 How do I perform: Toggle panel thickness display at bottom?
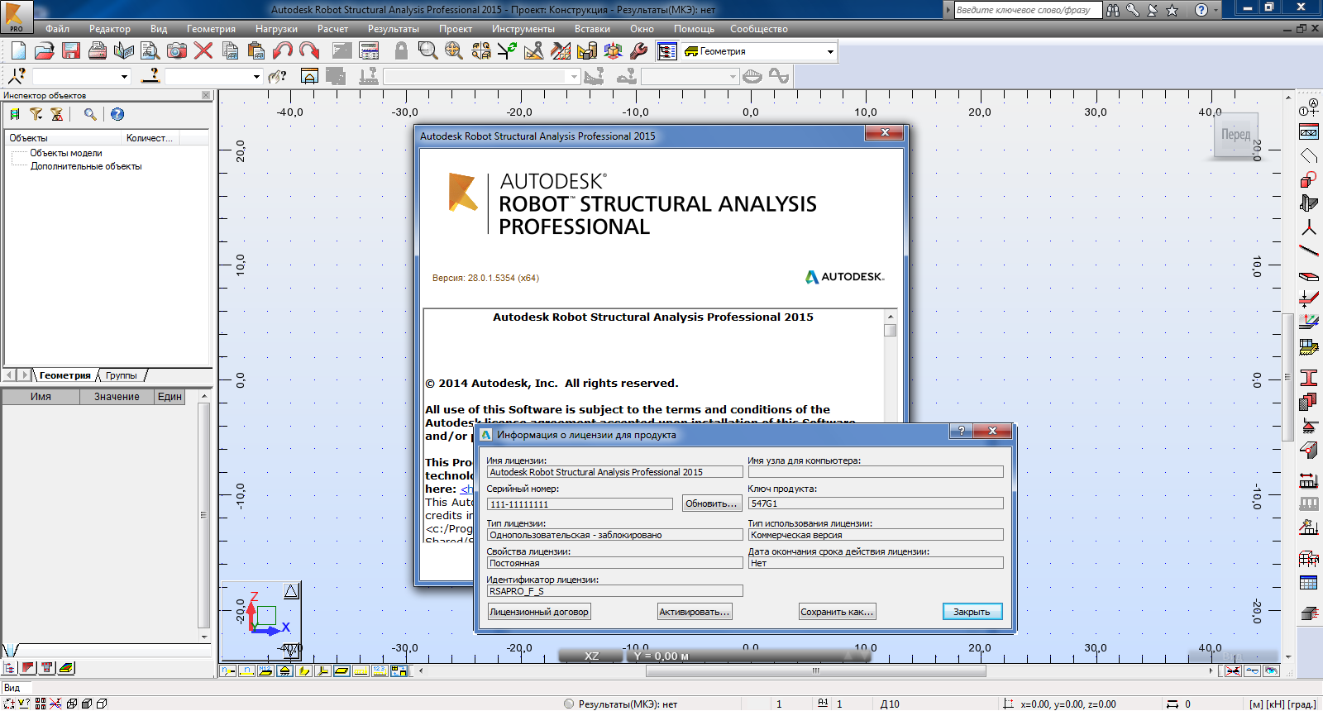(x=341, y=670)
